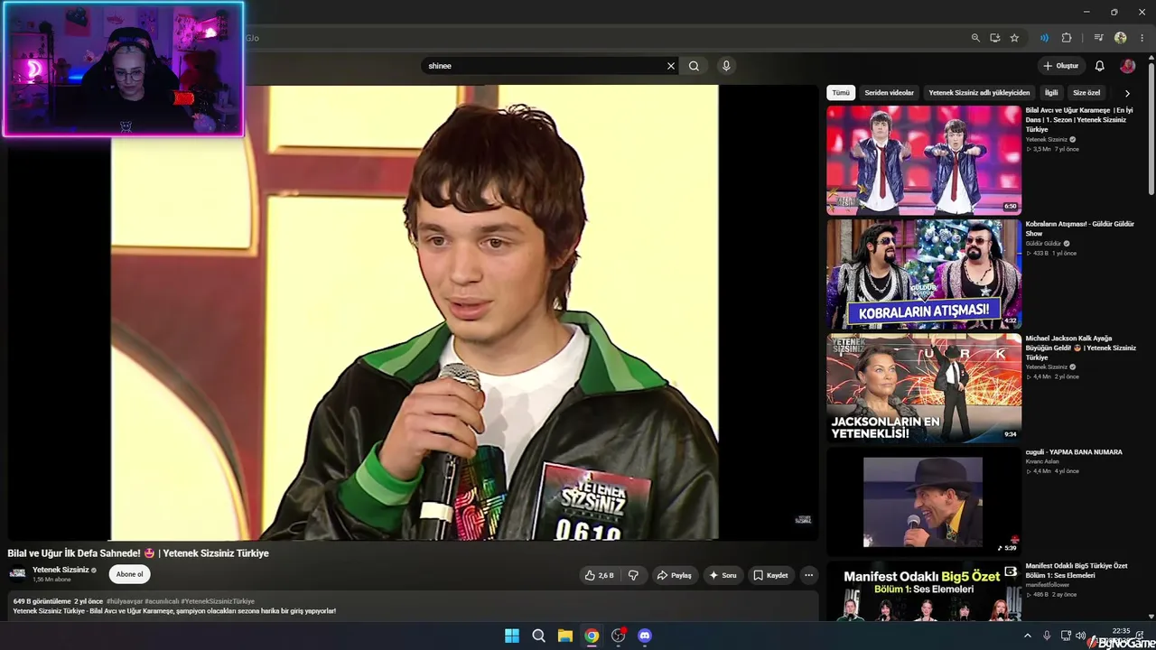Open the Windows Start menu
Image resolution: width=1156 pixels, height=650 pixels.
[x=512, y=636]
